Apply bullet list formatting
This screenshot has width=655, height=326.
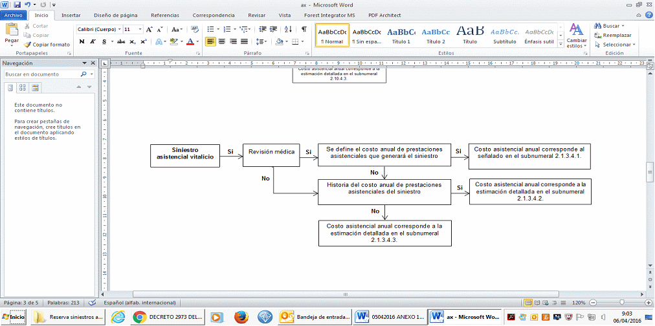pyautogui.click(x=210, y=29)
